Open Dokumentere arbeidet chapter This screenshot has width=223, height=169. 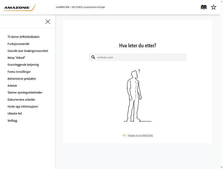pyautogui.click(x=21, y=99)
